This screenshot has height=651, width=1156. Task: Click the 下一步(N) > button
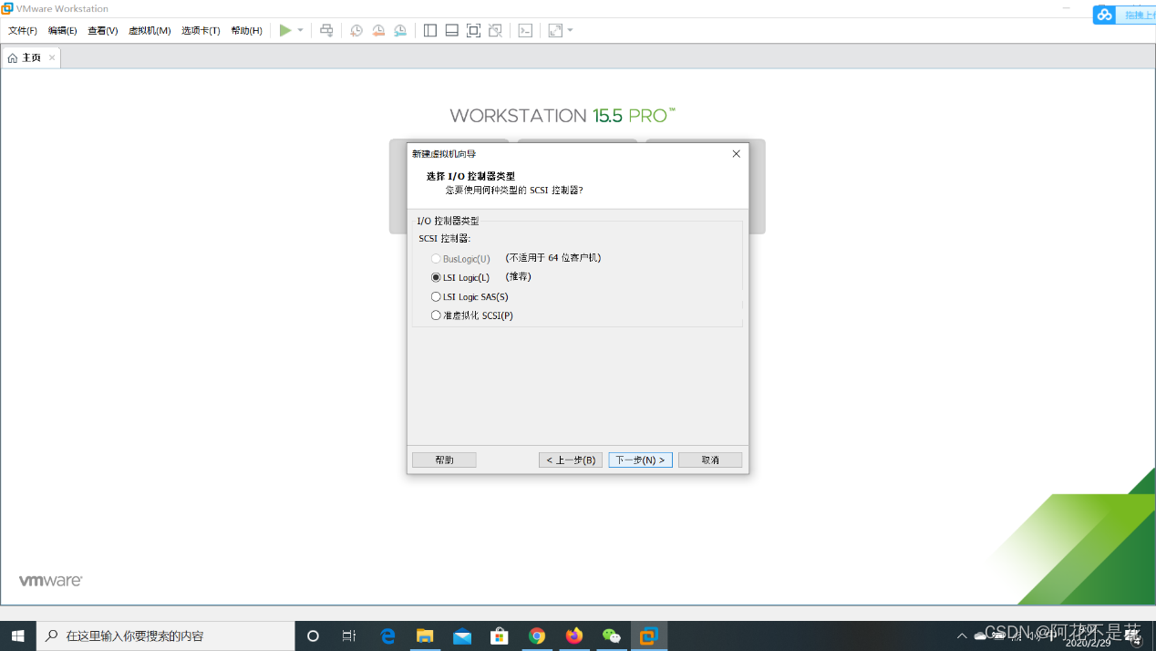click(640, 460)
